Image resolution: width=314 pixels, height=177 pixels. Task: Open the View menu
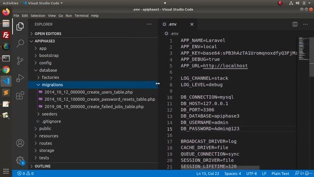click(x=52, y=16)
